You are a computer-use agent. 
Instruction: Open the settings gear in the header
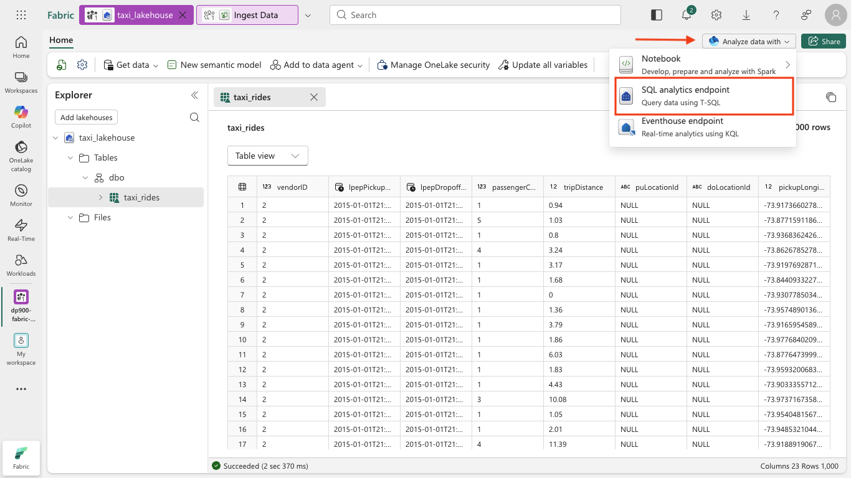point(716,15)
